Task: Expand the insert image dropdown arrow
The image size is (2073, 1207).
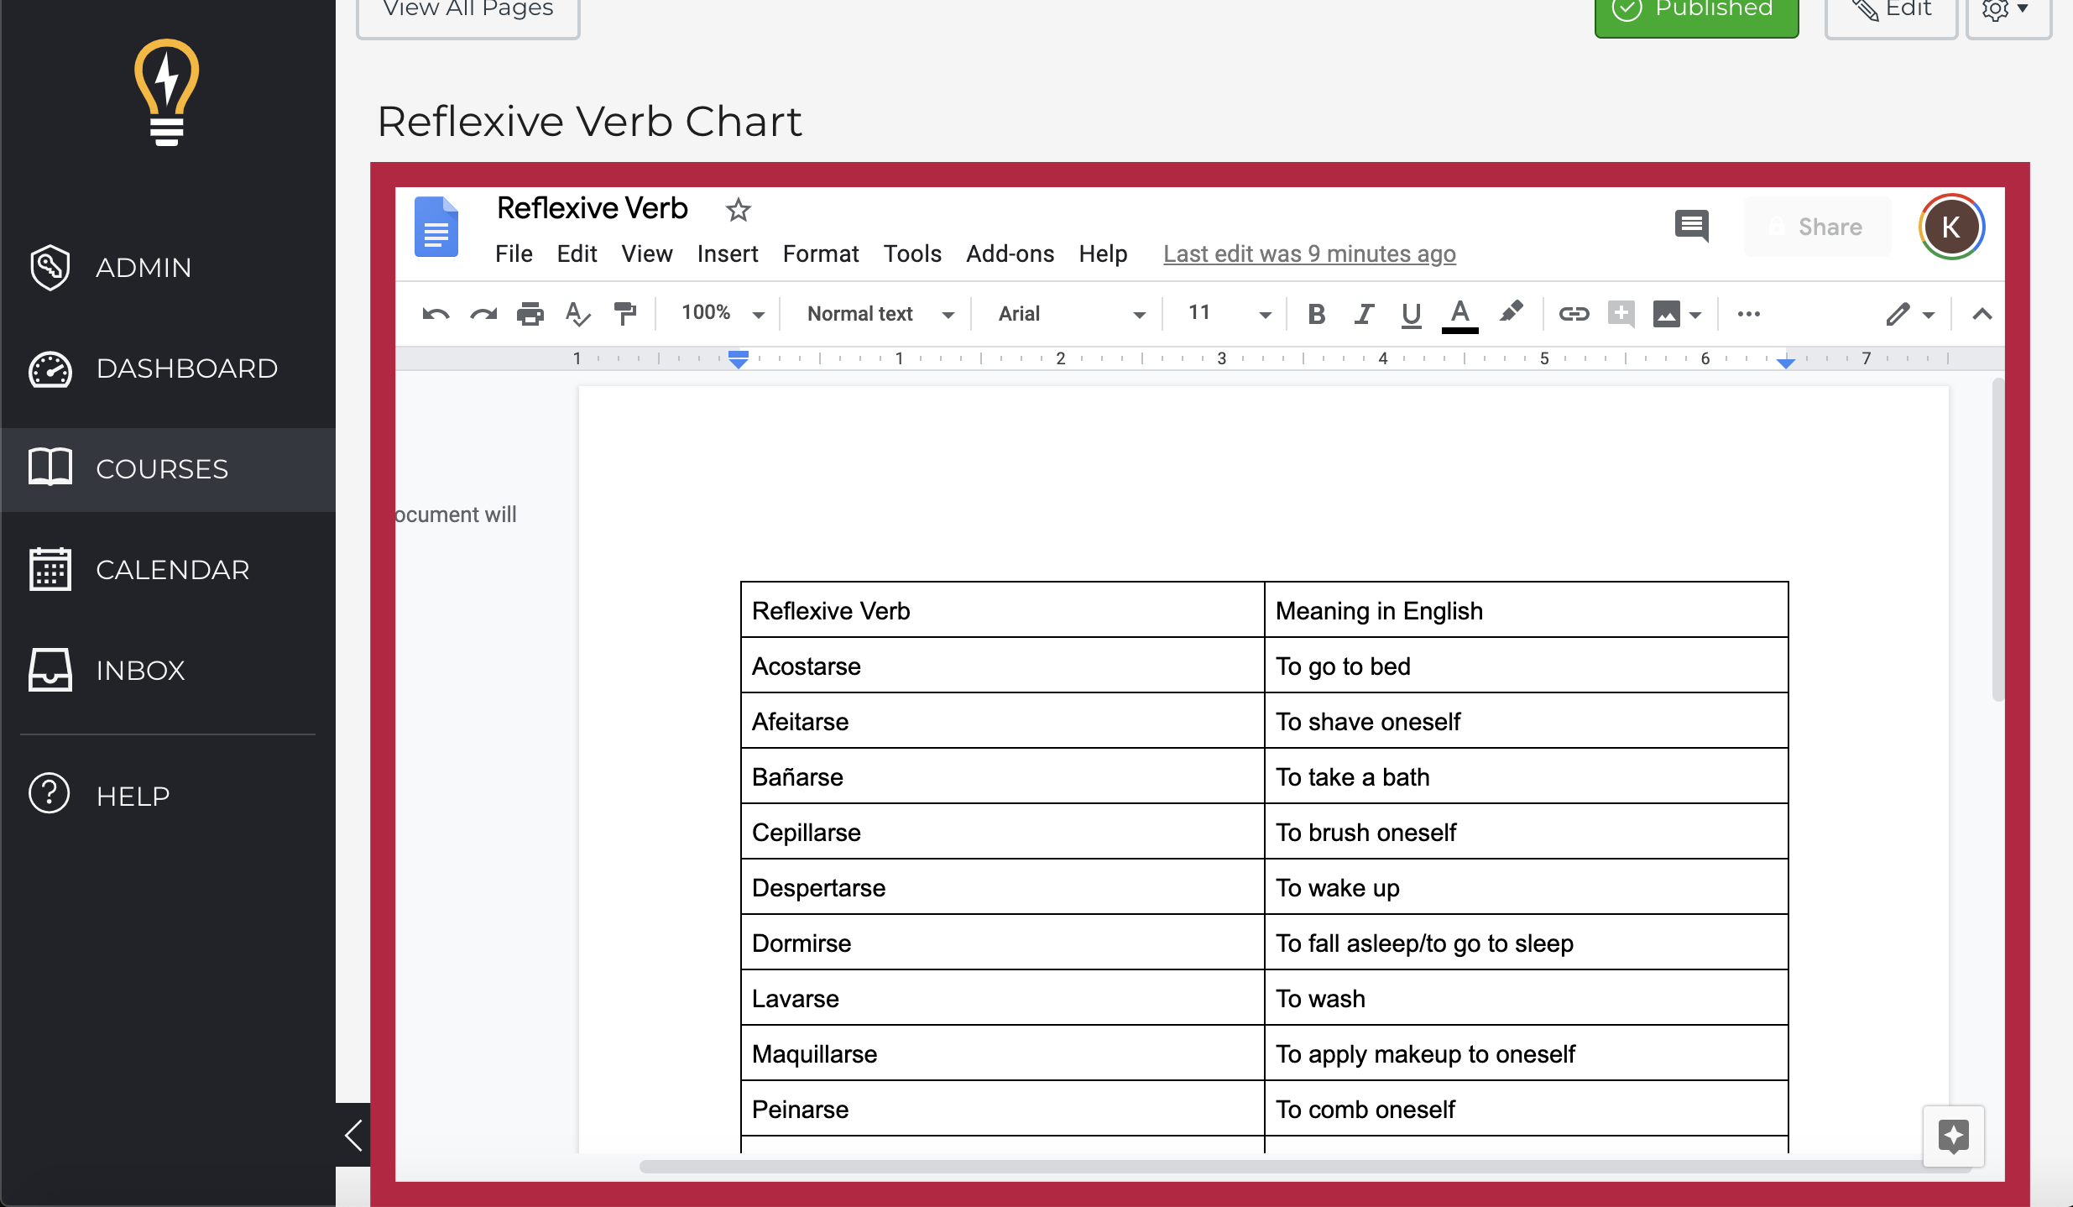Action: coord(1695,316)
